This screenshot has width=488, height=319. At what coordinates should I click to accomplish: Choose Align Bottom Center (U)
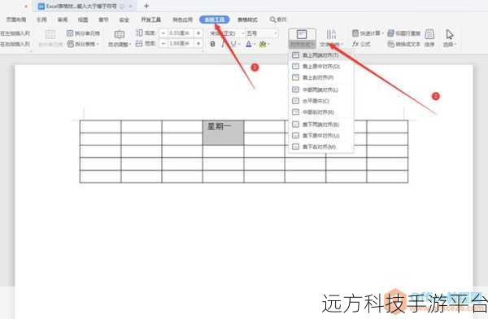321,136
